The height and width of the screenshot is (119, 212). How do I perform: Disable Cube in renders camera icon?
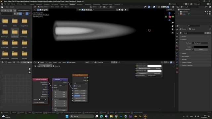click(210, 14)
